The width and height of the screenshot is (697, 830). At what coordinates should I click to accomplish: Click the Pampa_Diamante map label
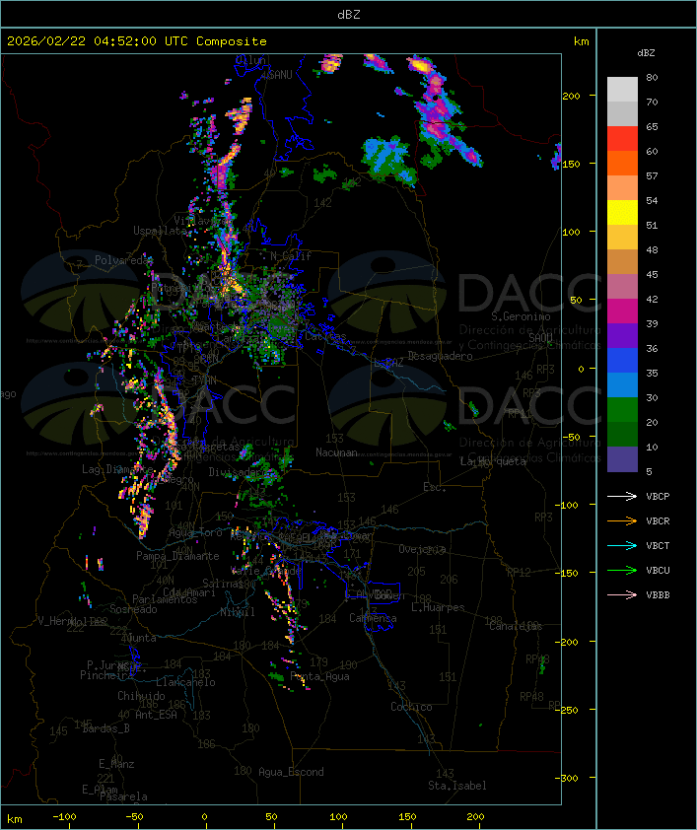[177, 556]
